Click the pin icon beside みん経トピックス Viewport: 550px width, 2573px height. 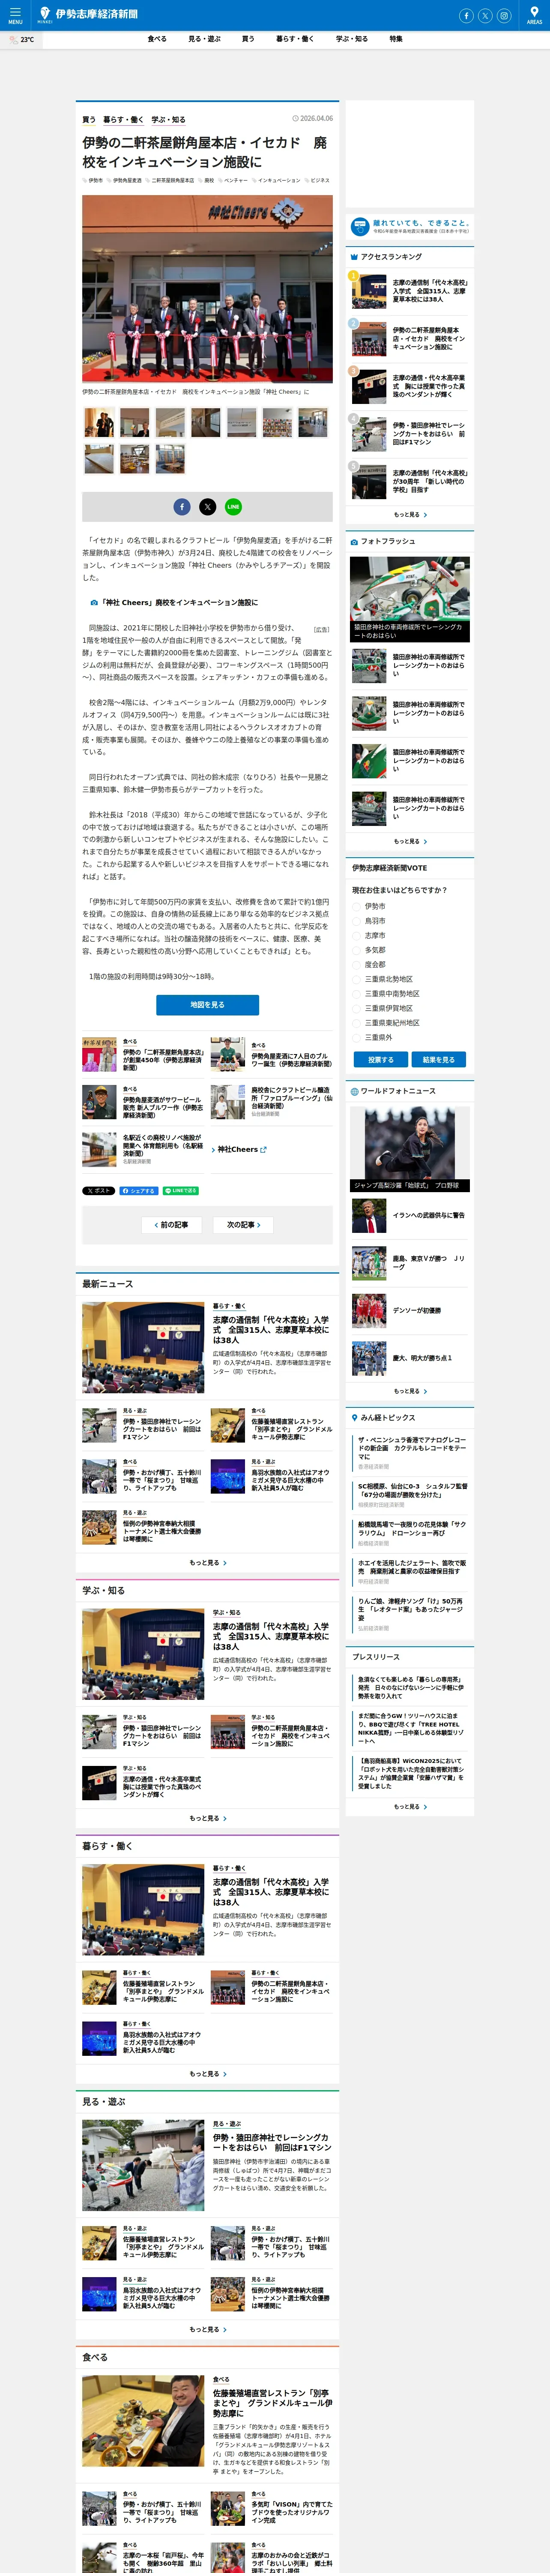[x=354, y=1417]
